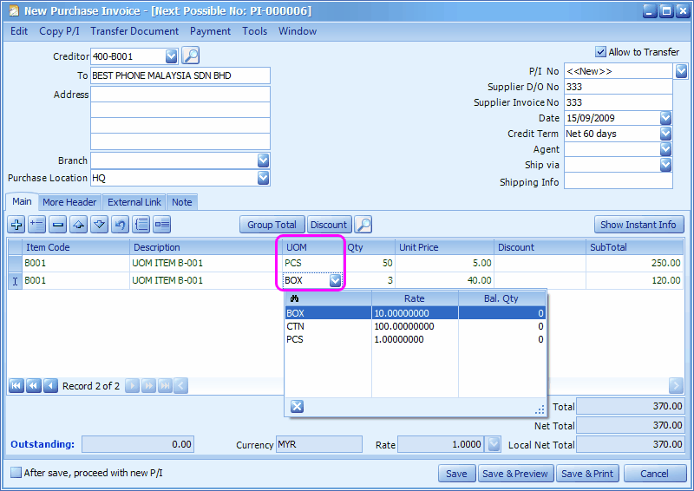
Task: Click the scroll left arrow beside record navigator
Action: point(181,386)
